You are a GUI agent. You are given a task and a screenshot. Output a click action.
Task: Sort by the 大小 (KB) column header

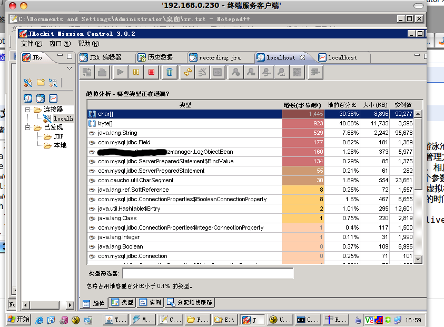(x=375, y=105)
